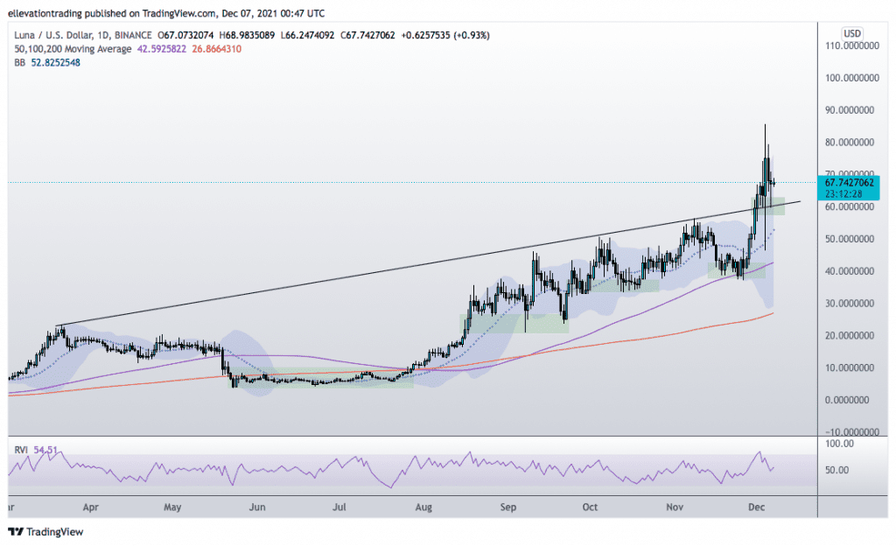Click the 100.0000000 price axis label
896x546 pixels.
(x=852, y=78)
